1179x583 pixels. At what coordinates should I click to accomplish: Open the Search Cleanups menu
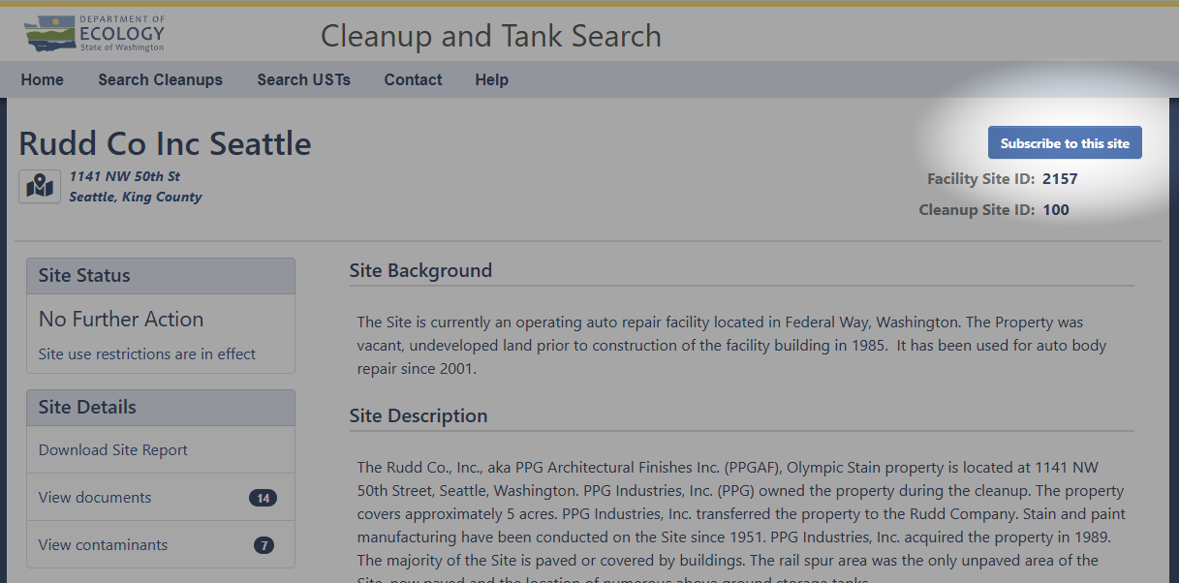161,79
